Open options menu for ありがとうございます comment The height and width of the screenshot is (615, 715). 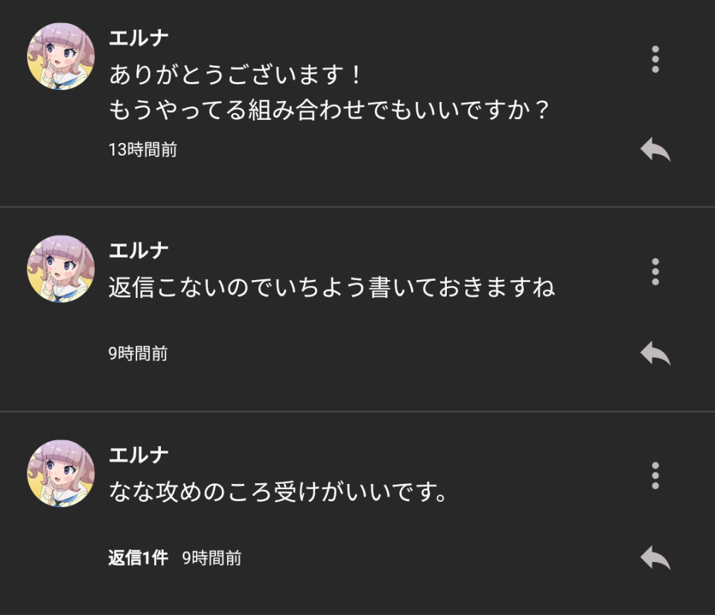(655, 60)
